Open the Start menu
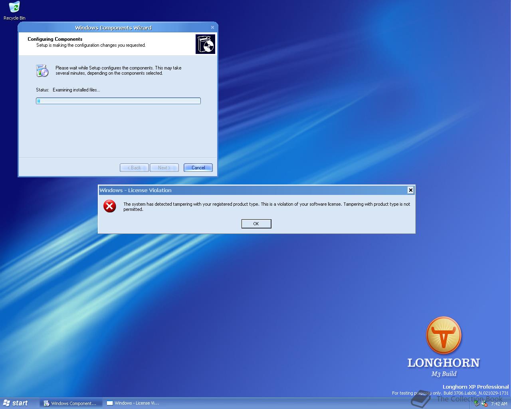Screen dimensions: 511x409 pos(16,403)
